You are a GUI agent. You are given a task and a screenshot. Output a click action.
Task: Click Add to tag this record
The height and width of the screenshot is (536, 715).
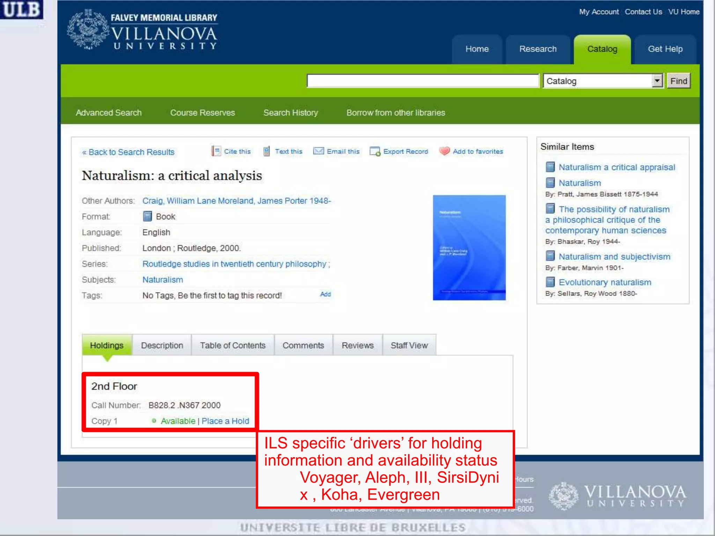(x=325, y=294)
